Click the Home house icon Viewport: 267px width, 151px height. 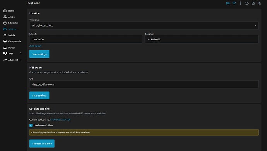tap(5, 11)
